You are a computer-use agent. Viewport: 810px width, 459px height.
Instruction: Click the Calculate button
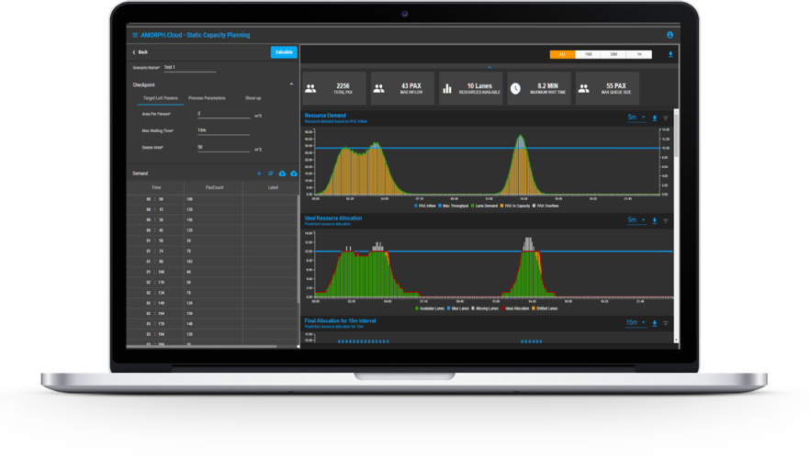tap(284, 52)
